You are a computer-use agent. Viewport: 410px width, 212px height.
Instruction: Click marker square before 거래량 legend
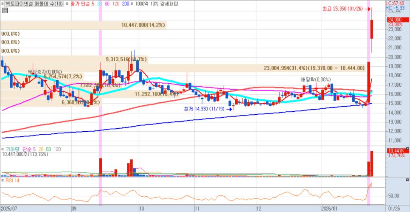(3, 149)
